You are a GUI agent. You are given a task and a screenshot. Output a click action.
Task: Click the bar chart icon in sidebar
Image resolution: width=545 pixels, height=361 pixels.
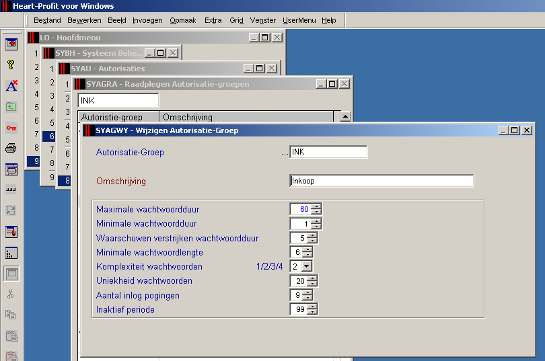click(11, 253)
